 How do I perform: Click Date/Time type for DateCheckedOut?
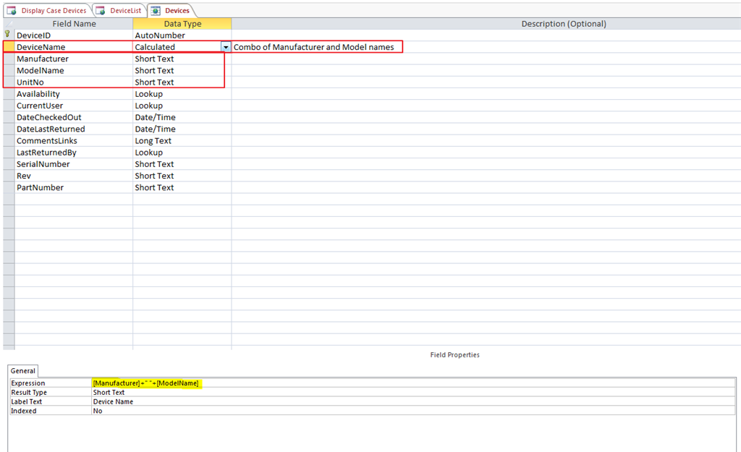coord(182,117)
